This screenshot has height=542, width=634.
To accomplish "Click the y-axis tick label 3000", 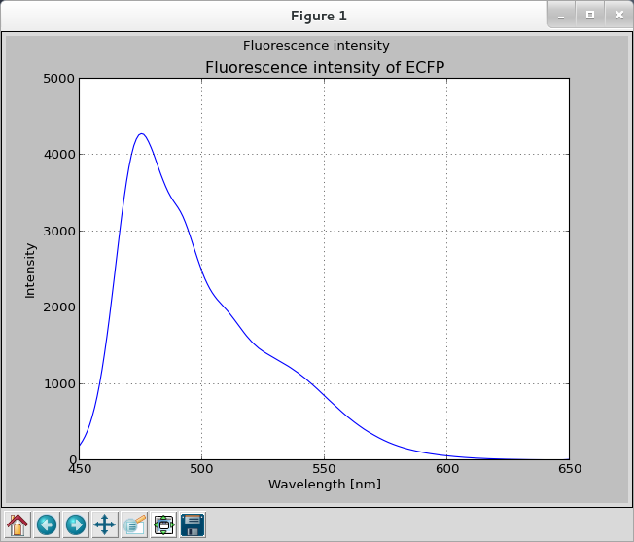I will click(x=59, y=231).
